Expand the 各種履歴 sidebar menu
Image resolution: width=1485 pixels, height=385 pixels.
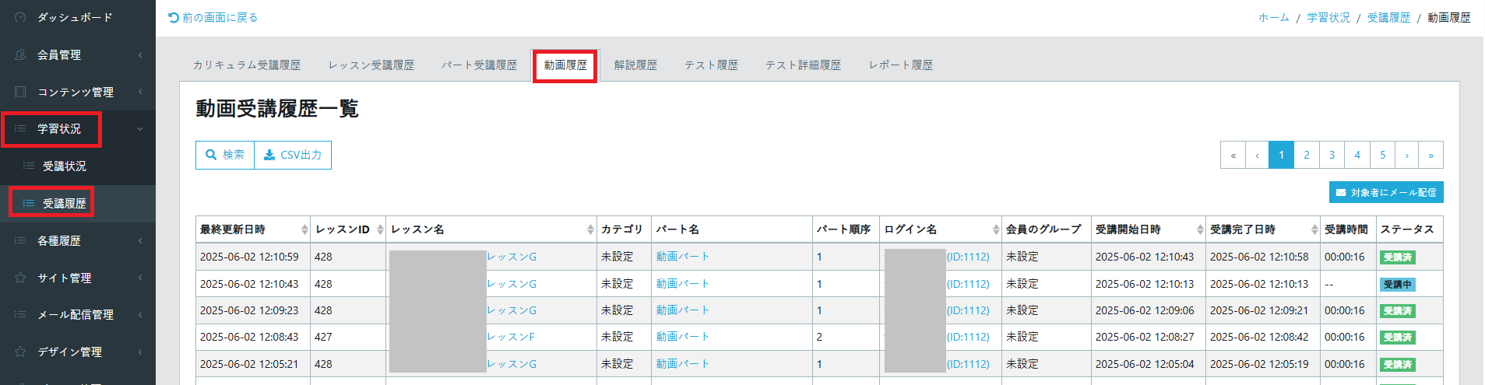click(139, 241)
